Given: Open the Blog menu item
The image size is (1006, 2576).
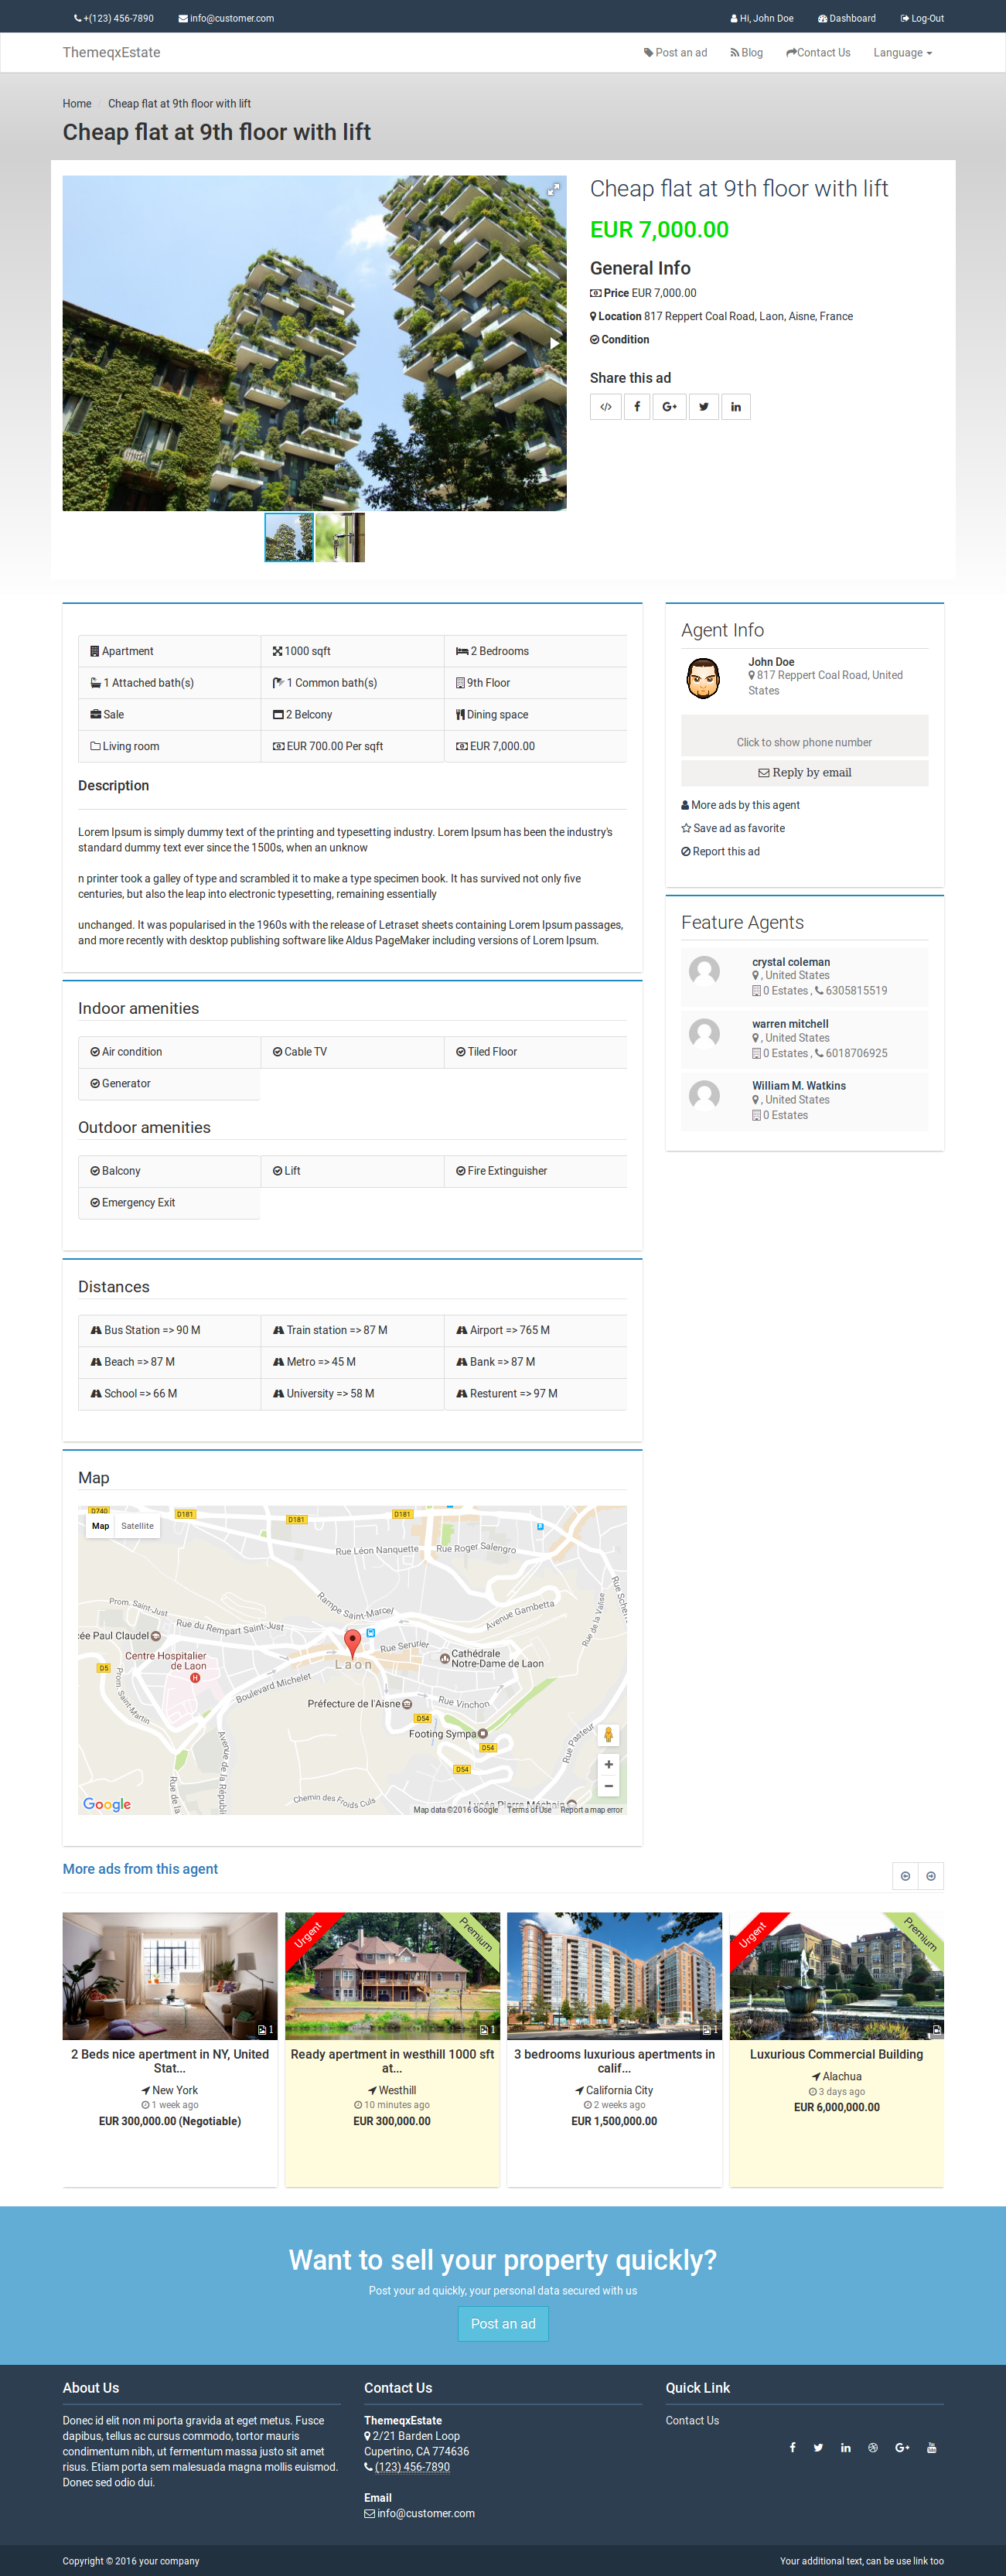Looking at the screenshot, I should (x=746, y=53).
